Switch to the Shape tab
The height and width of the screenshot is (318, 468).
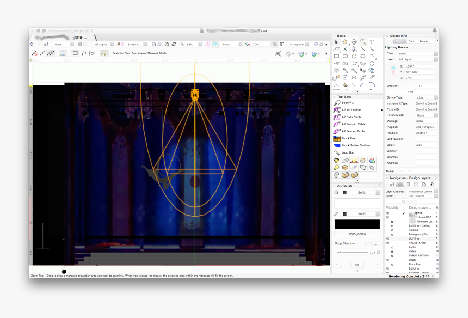pos(399,41)
